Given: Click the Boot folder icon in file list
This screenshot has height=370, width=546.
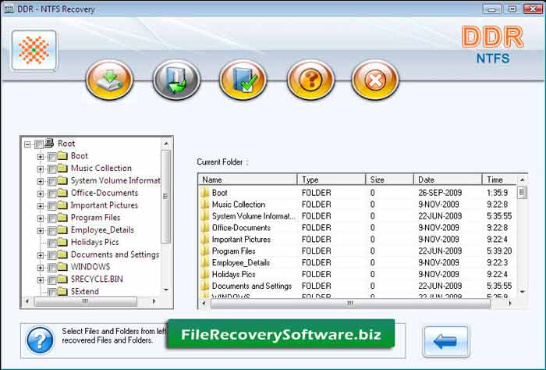Looking at the screenshot, I should point(204,193).
